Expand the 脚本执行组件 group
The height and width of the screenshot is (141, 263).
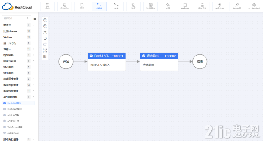33,139
